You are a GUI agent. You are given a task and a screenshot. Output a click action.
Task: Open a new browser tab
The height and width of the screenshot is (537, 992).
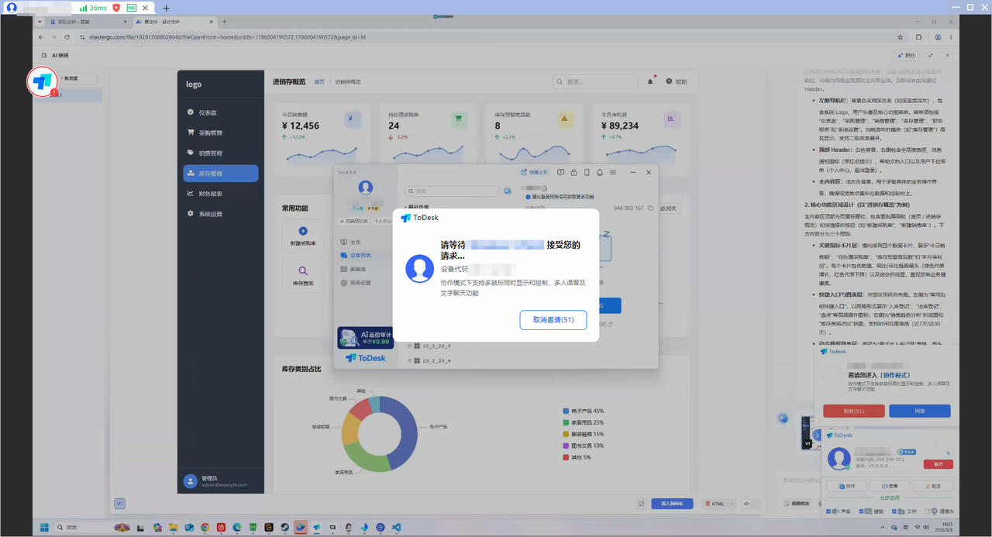click(225, 22)
